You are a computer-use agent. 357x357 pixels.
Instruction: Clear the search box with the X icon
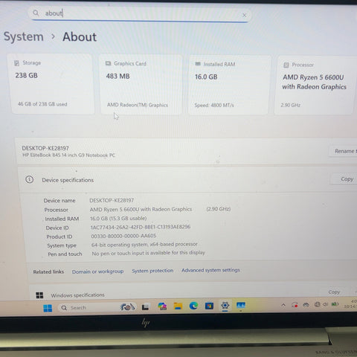point(244,16)
